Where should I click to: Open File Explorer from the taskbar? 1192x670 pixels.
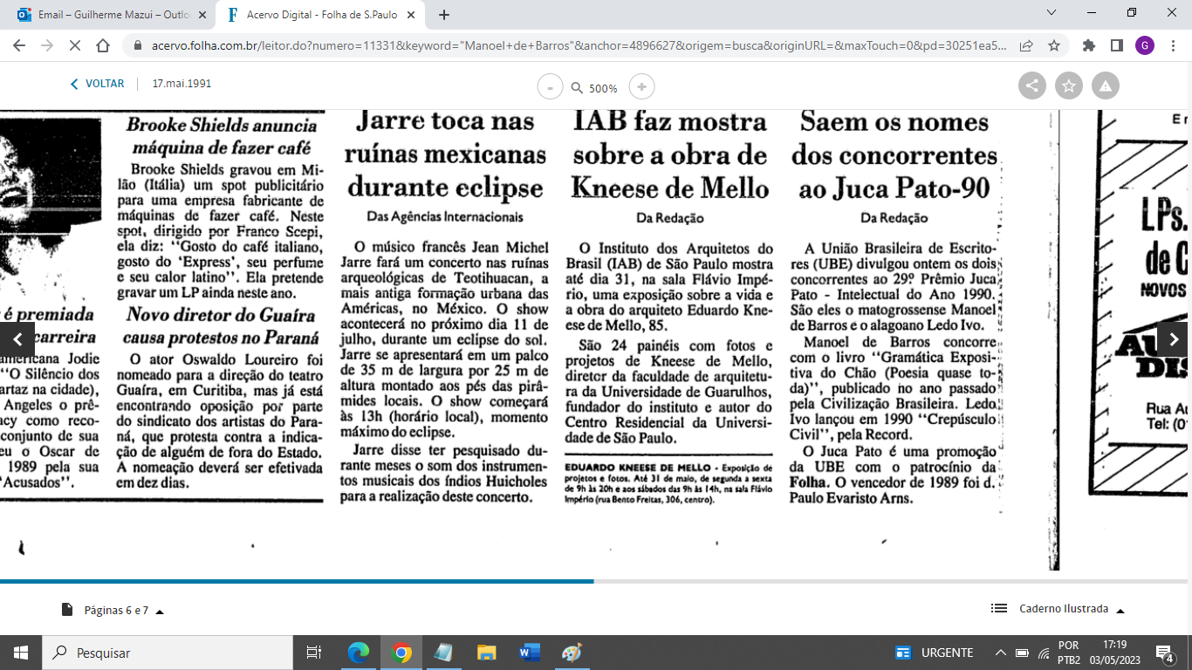click(486, 653)
